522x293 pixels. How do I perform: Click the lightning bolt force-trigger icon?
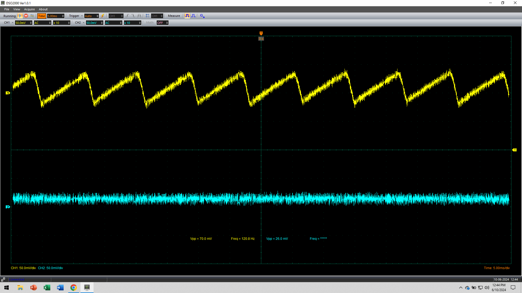103,16
